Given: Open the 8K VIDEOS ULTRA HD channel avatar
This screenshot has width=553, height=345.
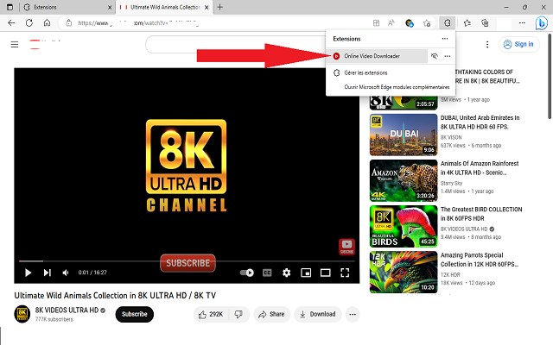Looking at the screenshot, I should point(22,314).
